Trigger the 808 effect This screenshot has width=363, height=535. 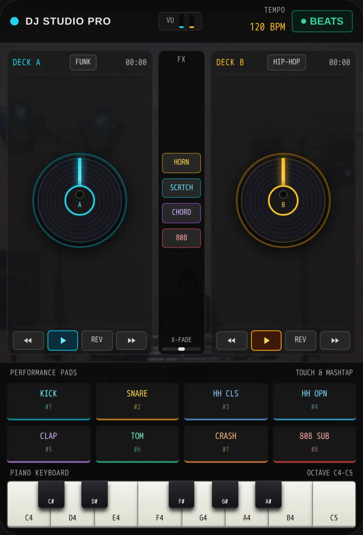coord(182,238)
